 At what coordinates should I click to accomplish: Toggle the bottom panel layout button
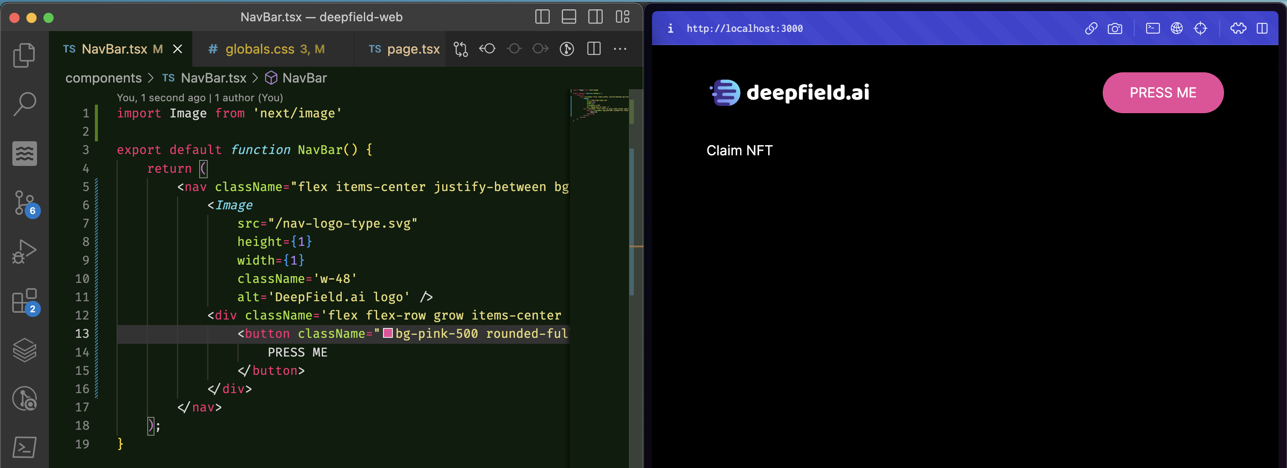569,17
